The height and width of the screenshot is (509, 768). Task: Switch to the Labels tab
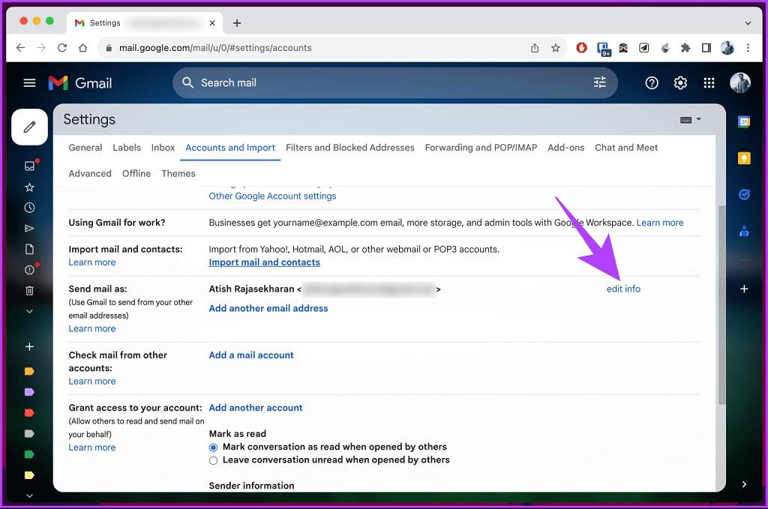[126, 148]
